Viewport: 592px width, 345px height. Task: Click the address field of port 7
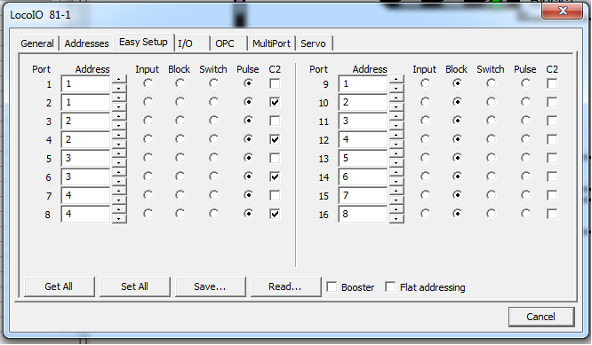(x=85, y=195)
